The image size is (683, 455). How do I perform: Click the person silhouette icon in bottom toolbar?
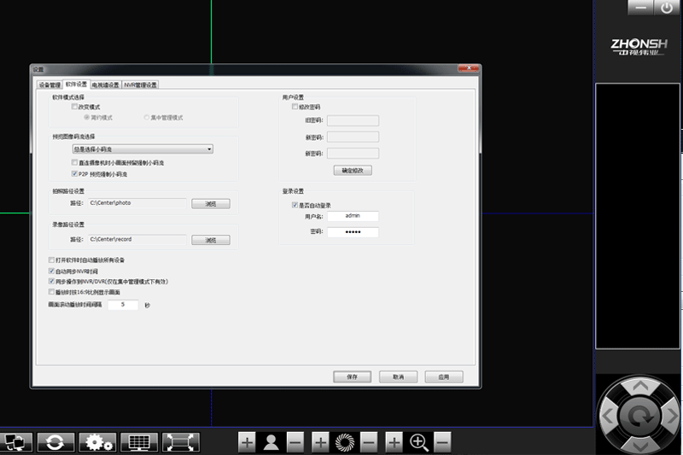271,442
